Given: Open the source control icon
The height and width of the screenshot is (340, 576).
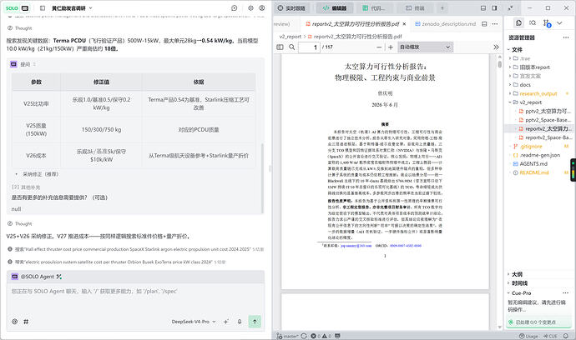Looking at the screenshot, I should tap(547, 23).
